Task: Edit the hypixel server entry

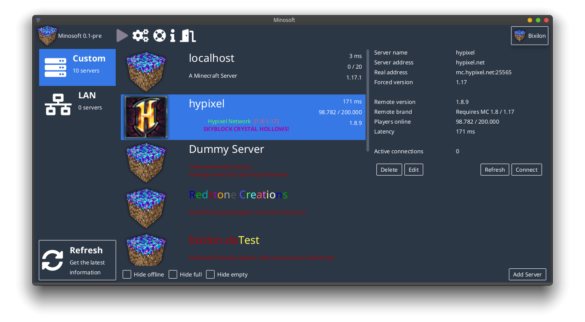Action: click(x=414, y=170)
